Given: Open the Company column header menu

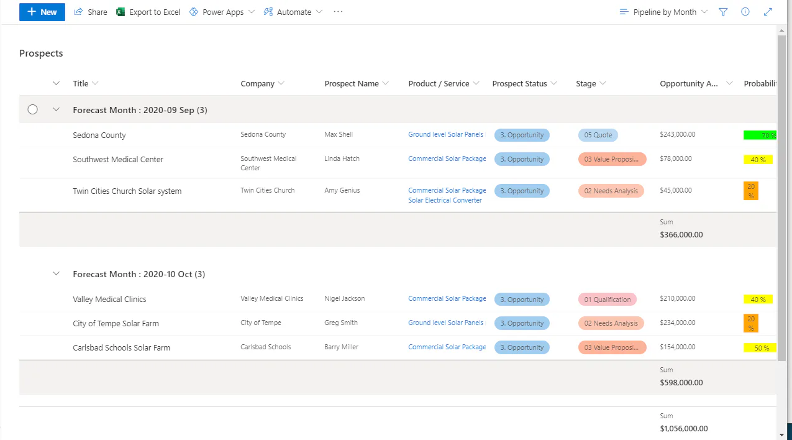Looking at the screenshot, I should (263, 83).
